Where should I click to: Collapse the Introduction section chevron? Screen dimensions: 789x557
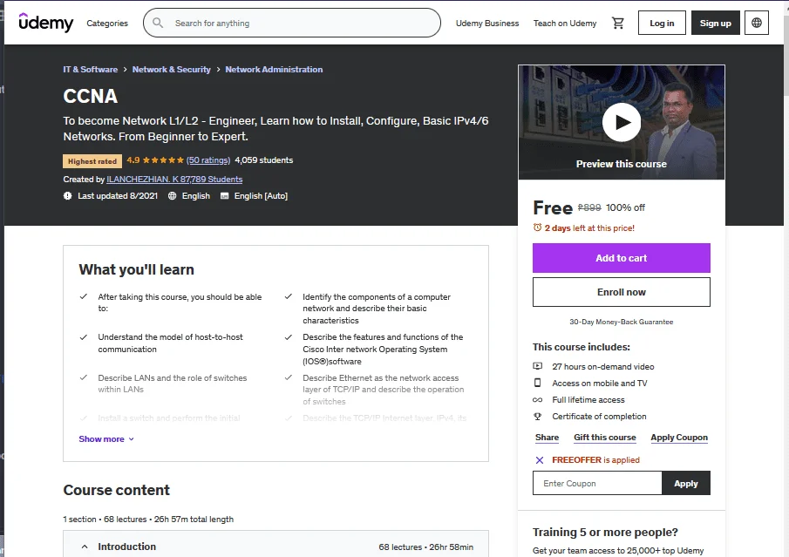click(x=85, y=547)
